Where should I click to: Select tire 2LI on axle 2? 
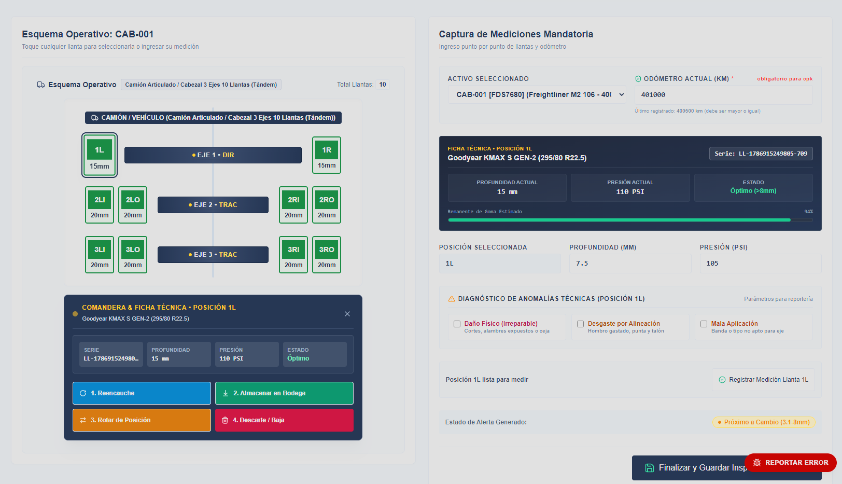click(100, 205)
